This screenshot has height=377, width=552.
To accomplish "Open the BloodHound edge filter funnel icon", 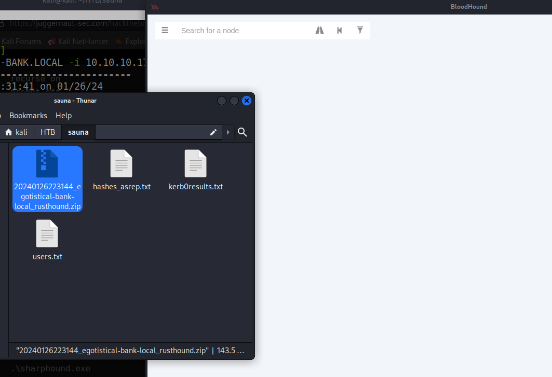I will click(360, 30).
